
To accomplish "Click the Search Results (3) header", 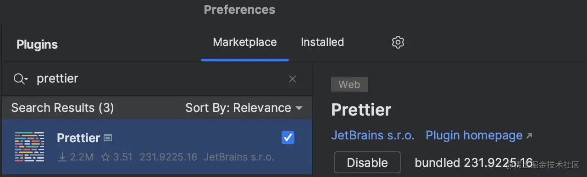I will point(62,108).
